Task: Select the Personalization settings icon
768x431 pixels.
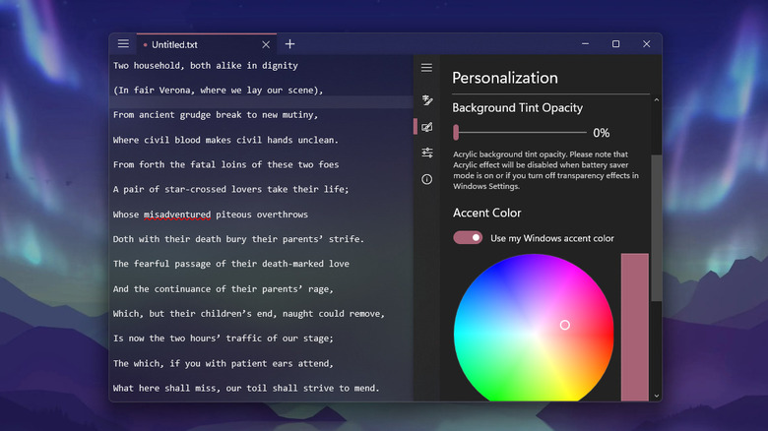Action: [x=426, y=127]
